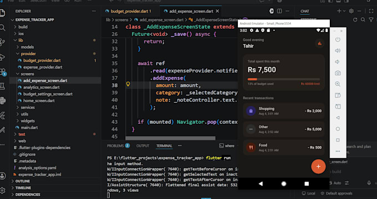Open the Explorer view in the activity bar
The height and width of the screenshot is (199, 377).
click(2, 13)
